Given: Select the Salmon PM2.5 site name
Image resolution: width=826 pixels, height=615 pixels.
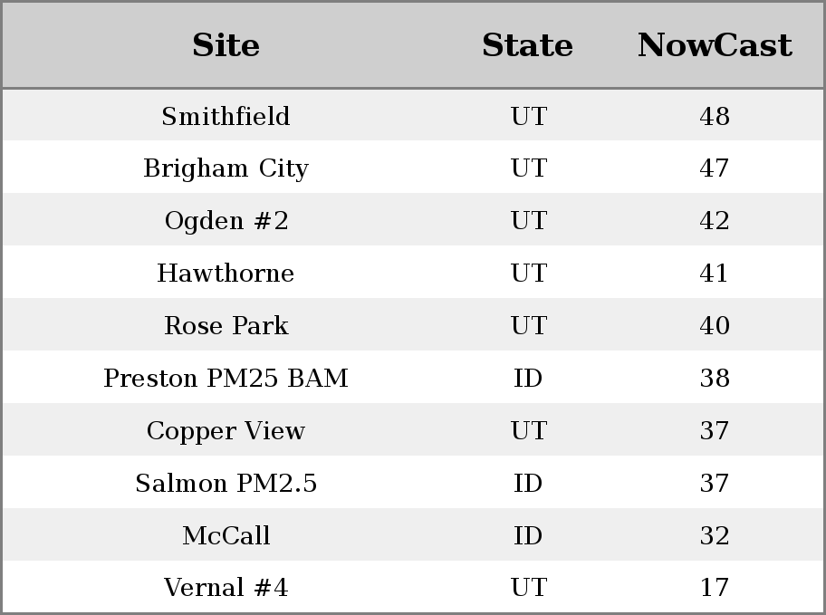Looking at the screenshot, I should point(226,484).
